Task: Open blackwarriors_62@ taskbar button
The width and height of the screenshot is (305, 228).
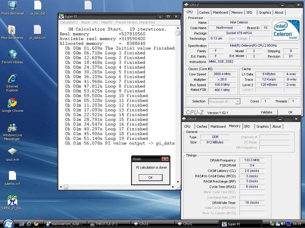Action: (x=65, y=224)
